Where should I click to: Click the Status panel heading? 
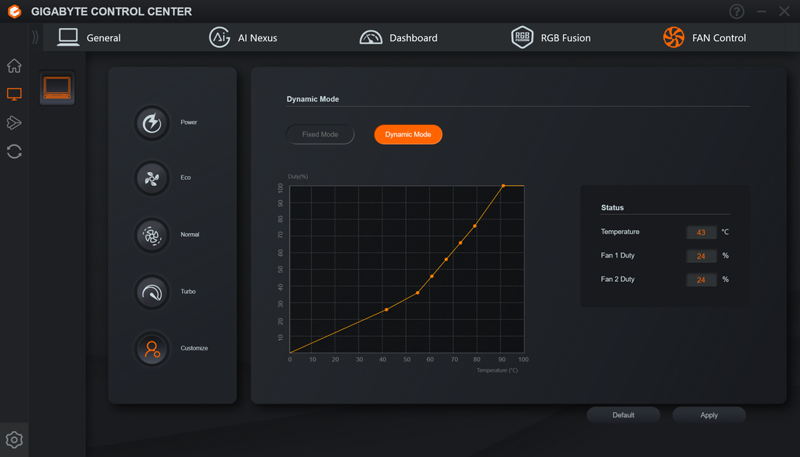pyautogui.click(x=613, y=208)
